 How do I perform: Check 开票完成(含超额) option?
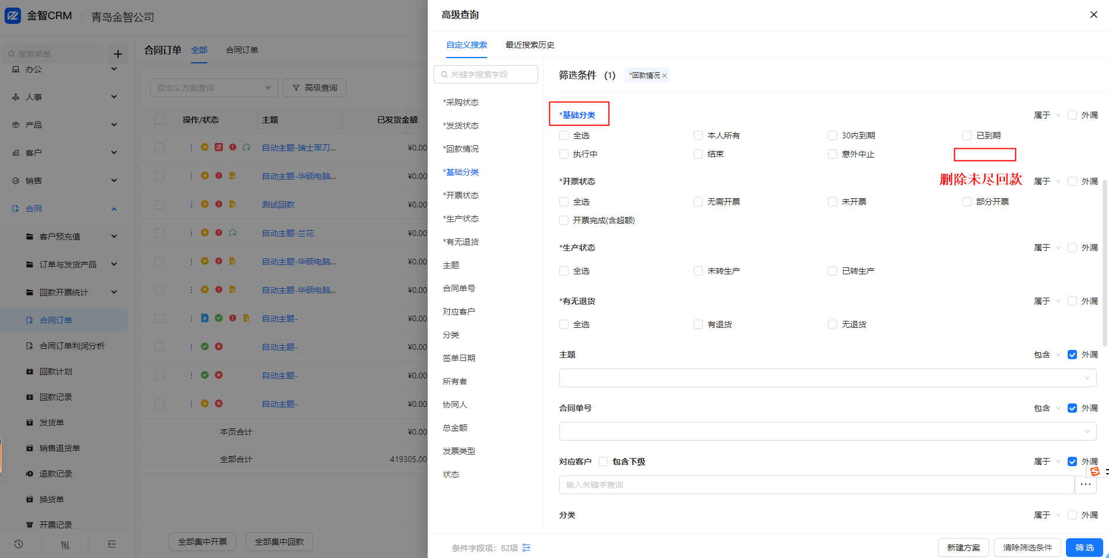pyautogui.click(x=564, y=220)
